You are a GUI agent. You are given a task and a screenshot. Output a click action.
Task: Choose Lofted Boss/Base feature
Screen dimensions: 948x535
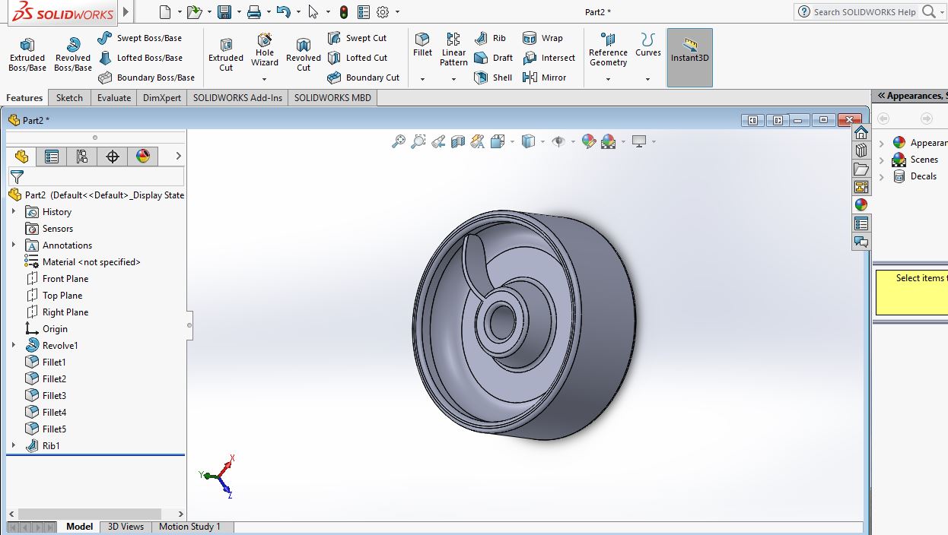[x=140, y=58]
